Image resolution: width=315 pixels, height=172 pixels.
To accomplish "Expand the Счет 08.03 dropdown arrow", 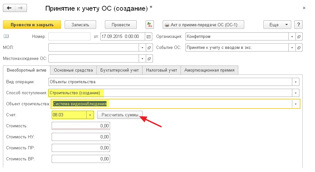I will coord(90,115).
